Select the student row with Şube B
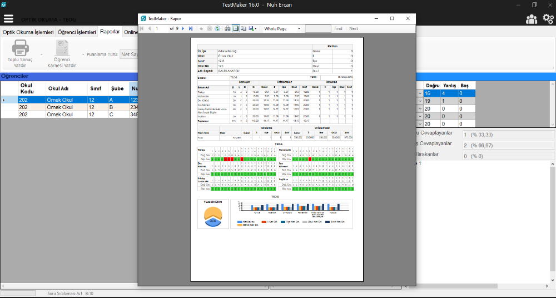556x298 pixels. tap(67, 107)
